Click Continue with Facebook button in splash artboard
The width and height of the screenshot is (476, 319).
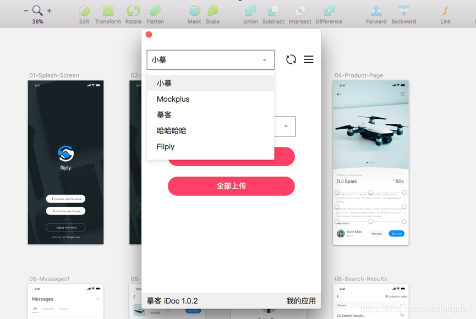tap(65, 199)
